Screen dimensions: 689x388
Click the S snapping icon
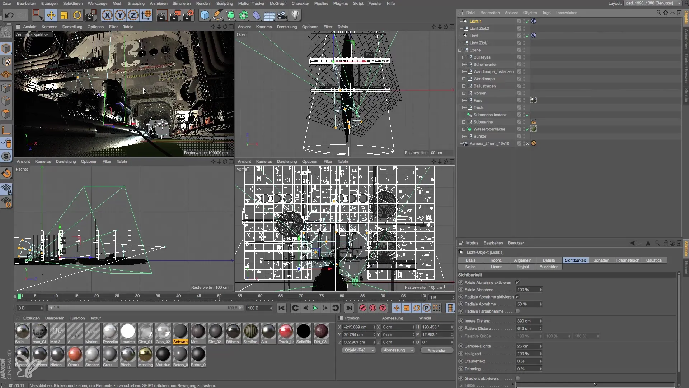pyautogui.click(x=6, y=156)
